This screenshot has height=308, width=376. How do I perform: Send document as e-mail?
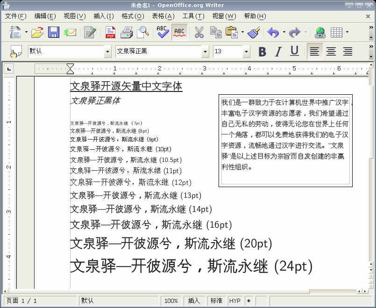point(70,32)
